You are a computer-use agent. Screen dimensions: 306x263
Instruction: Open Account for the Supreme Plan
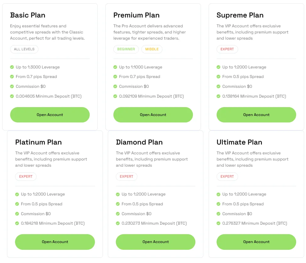click(256, 114)
